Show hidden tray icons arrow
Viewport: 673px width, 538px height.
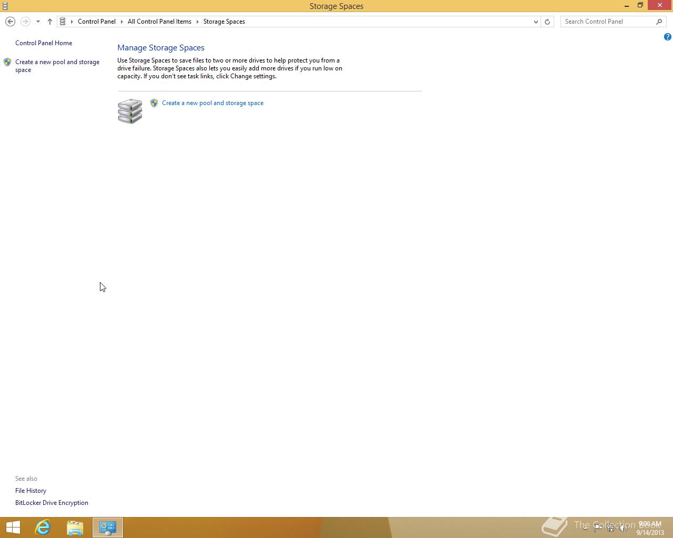pos(585,527)
